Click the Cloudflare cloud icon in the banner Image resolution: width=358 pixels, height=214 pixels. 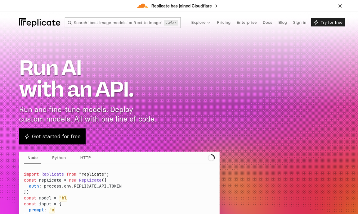click(x=142, y=6)
